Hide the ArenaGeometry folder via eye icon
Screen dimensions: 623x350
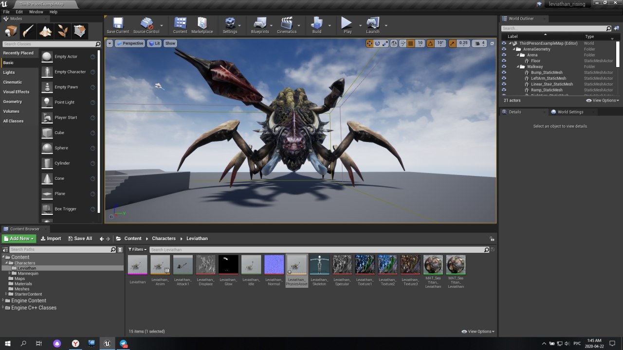(504, 49)
